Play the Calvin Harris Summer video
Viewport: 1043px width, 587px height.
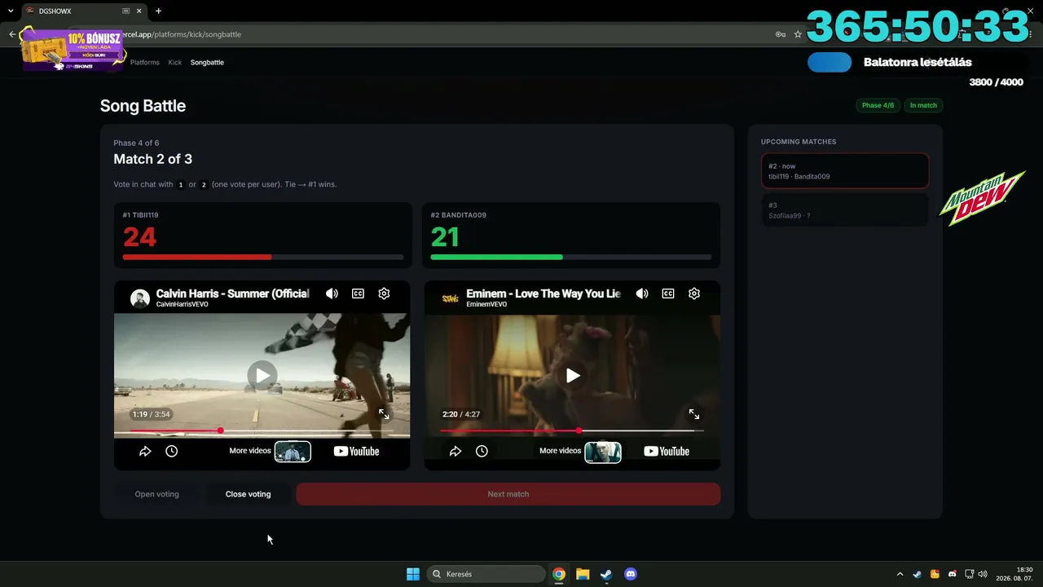(262, 375)
